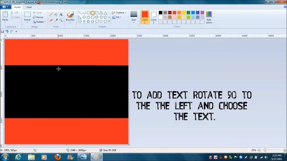
Task: Choose the Down arrow shape
Action: (x=80, y=21)
